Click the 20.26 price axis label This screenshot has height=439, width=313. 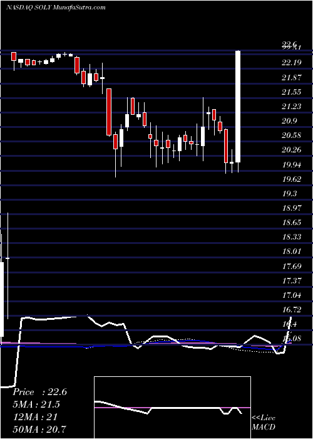[292, 150]
